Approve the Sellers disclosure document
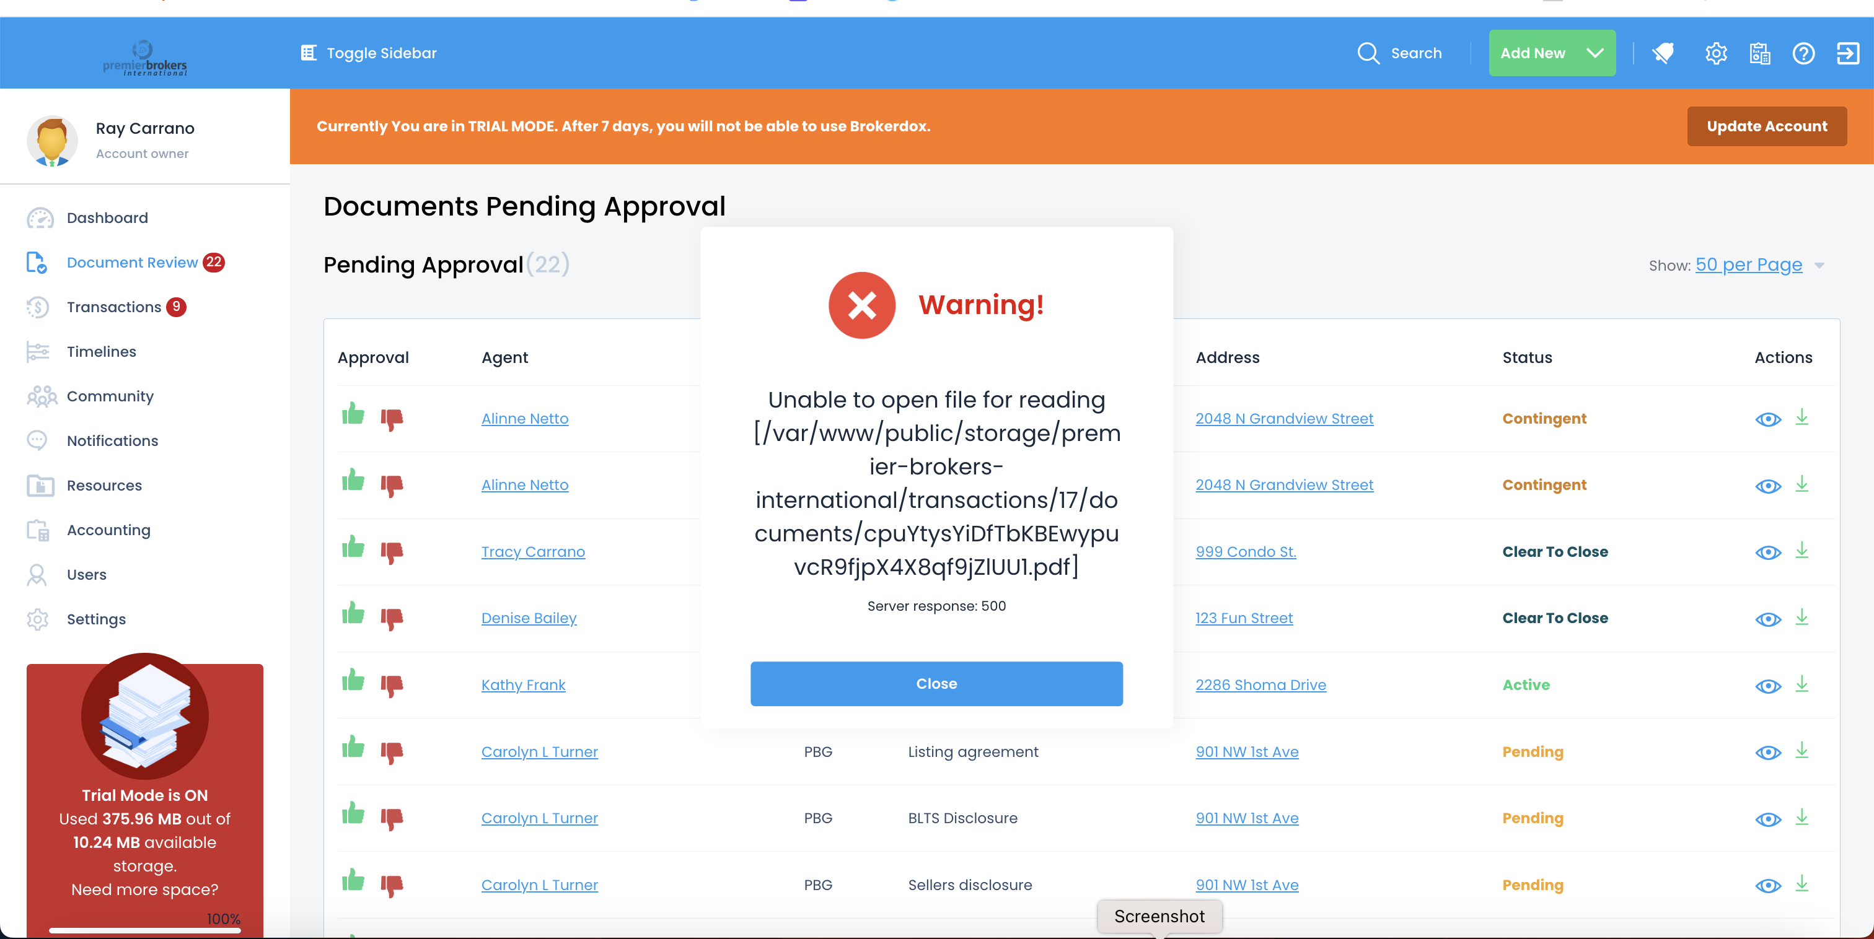Screen dimensions: 1874x939 (x=354, y=881)
